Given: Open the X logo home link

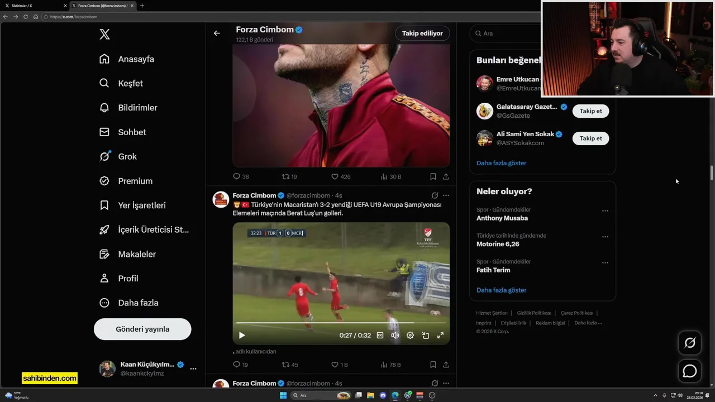Looking at the screenshot, I should pos(104,34).
